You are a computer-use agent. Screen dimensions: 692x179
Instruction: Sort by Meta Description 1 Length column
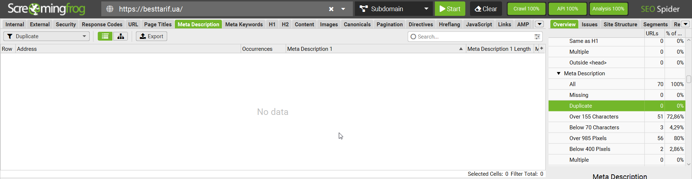[500, 49]
